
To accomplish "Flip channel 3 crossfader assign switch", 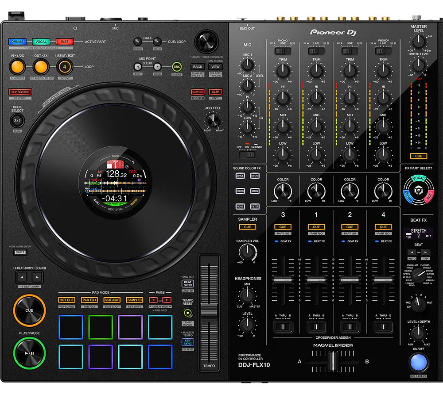I will (283, 327).
